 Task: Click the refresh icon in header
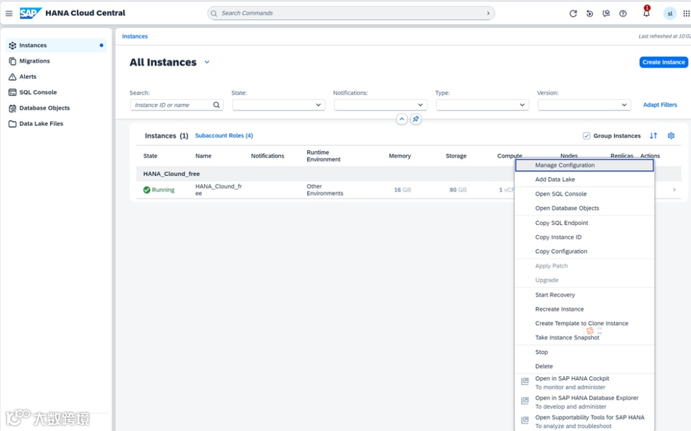point(573,13)
